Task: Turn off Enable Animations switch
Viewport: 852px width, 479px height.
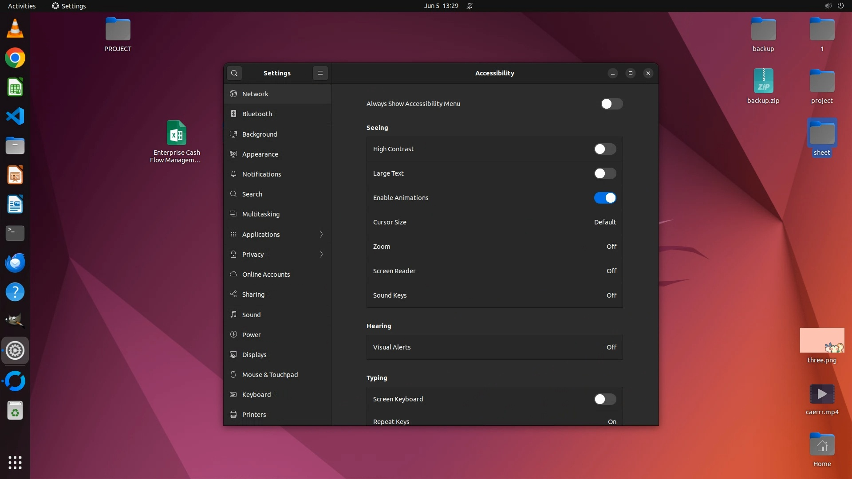Action: click(x=605, y=198)
